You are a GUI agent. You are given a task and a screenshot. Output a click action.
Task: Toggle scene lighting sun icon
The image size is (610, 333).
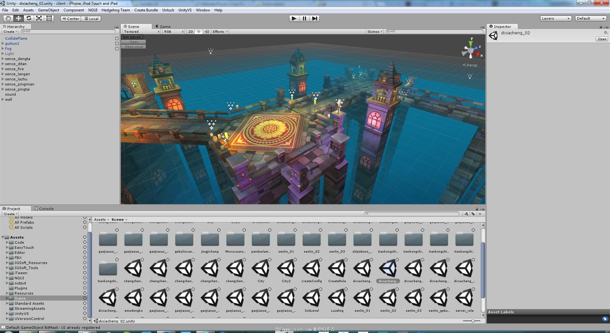[199, 31]
